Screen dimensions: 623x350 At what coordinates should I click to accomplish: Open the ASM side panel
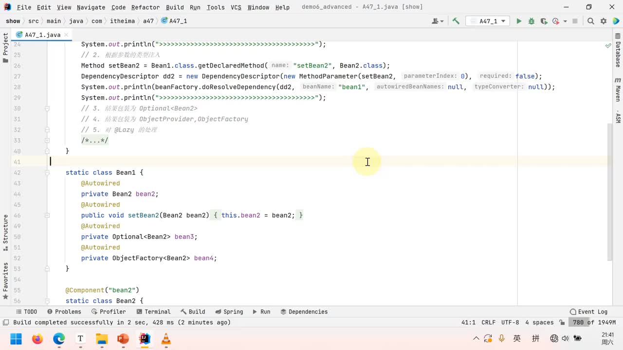[x=618, y=117]
